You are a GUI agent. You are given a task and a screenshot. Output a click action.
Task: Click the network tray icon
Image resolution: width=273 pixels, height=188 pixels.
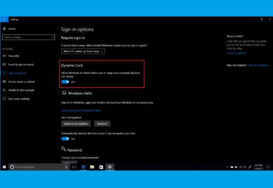pos(240,167)
